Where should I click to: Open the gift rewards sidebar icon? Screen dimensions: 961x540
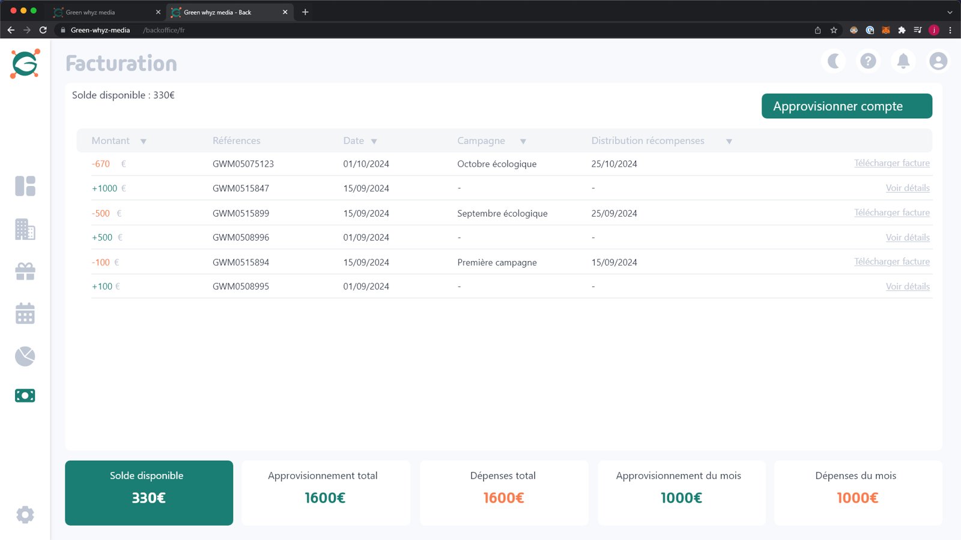[25, 271]
